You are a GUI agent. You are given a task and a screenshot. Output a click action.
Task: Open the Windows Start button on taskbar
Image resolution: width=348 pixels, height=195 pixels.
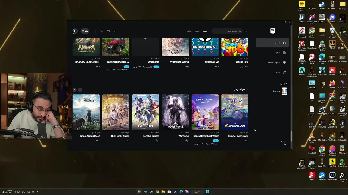click(207, 192)
